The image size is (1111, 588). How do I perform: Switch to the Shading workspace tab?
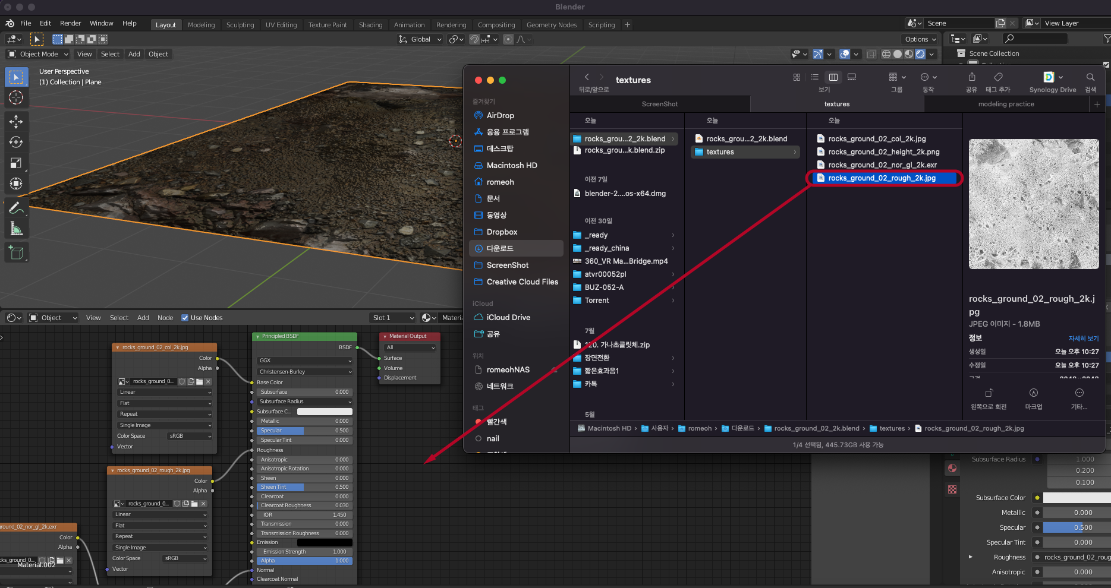(370, 25)
